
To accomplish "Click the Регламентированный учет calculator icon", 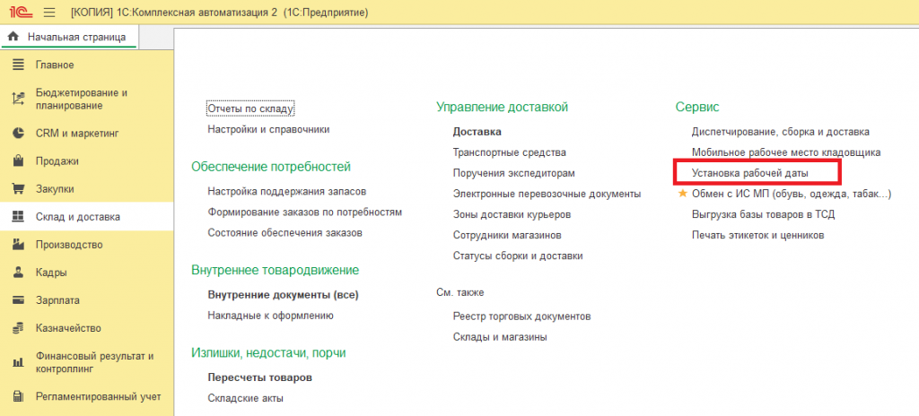I will coord(18,396).
